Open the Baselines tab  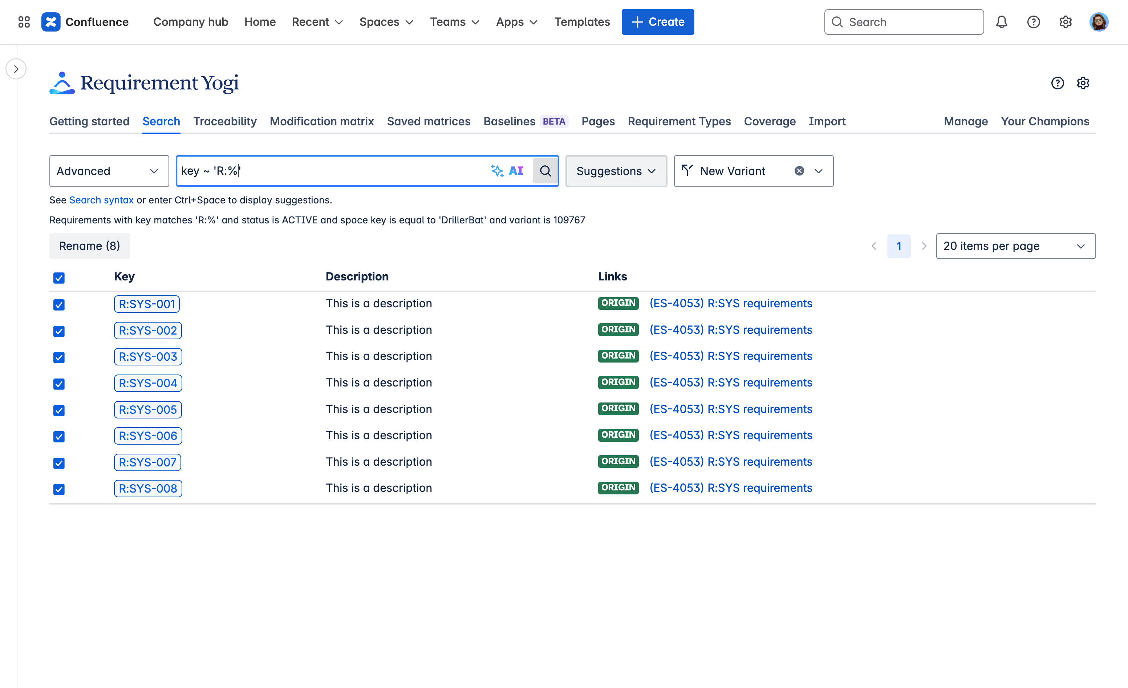coord(509,121)
